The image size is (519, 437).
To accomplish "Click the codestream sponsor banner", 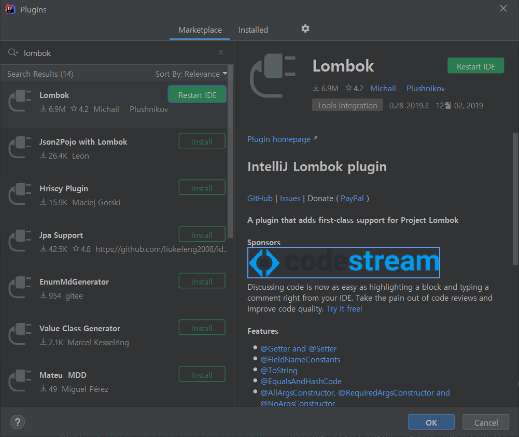I will click(344, 262).
